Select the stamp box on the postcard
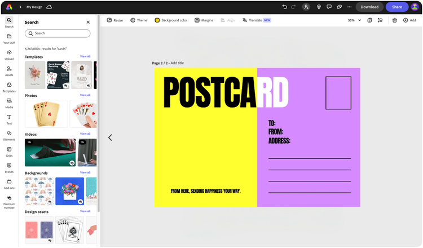The height and width of the screenshot is (248, 423). point(338,93)
